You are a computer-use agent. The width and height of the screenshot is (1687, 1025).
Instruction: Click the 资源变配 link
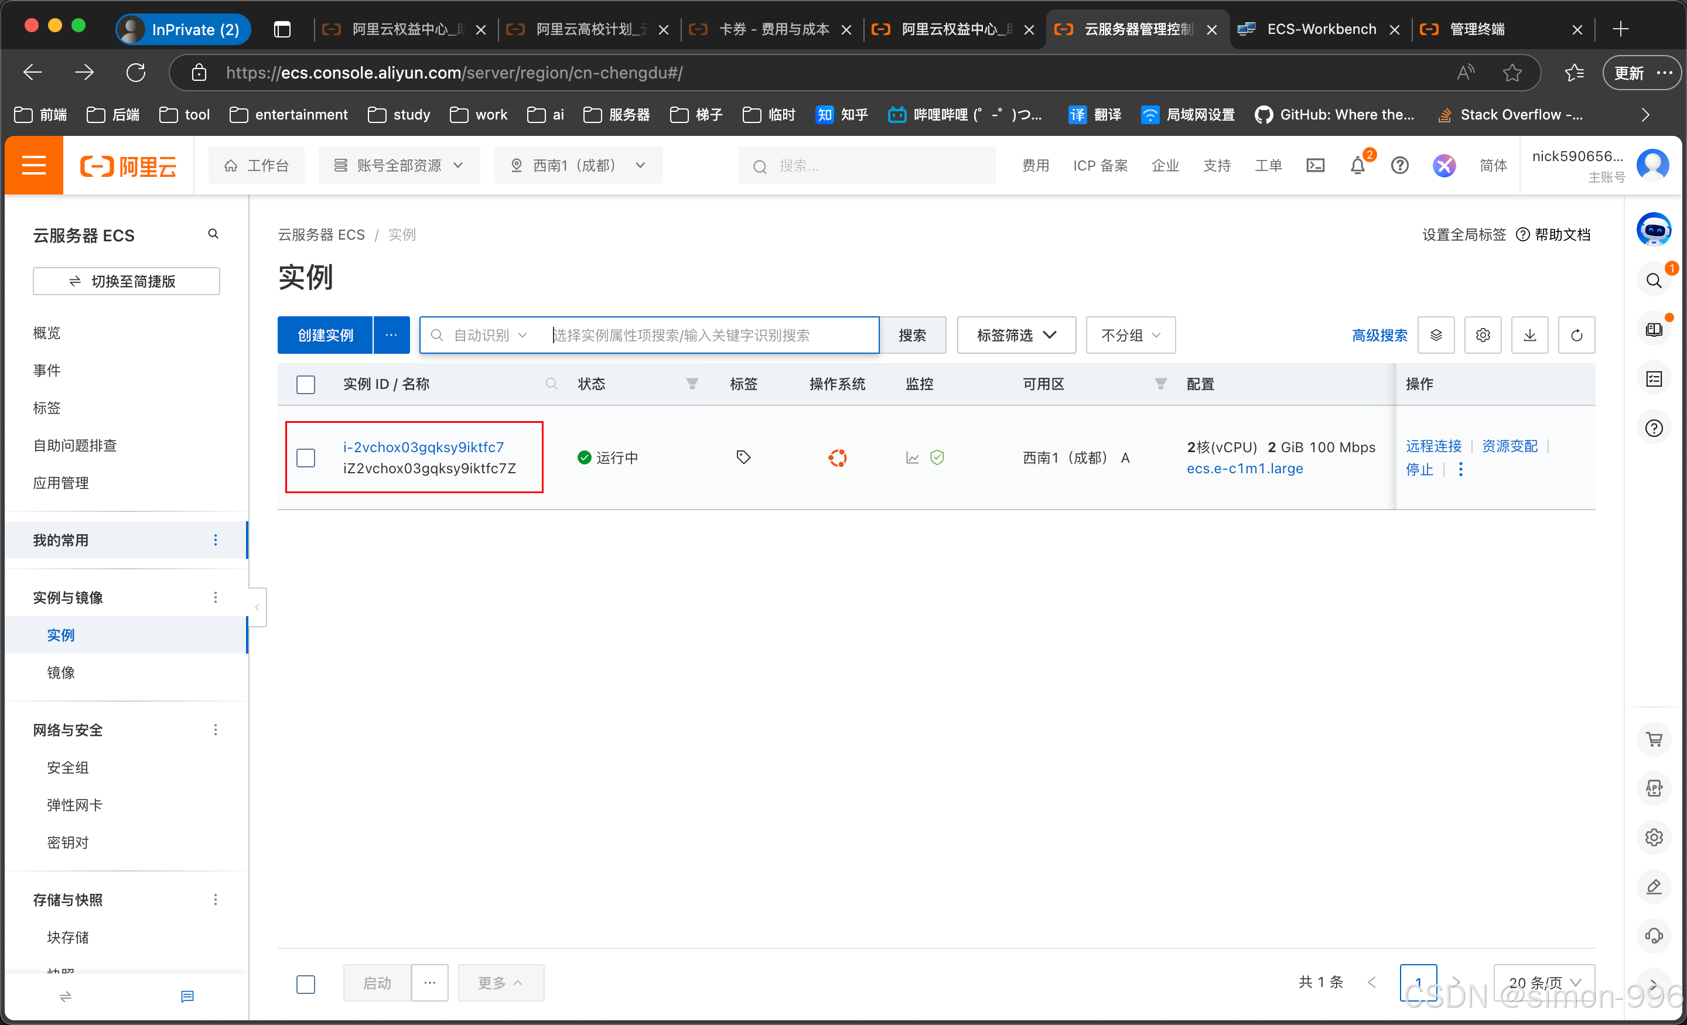coord(1509,446)
